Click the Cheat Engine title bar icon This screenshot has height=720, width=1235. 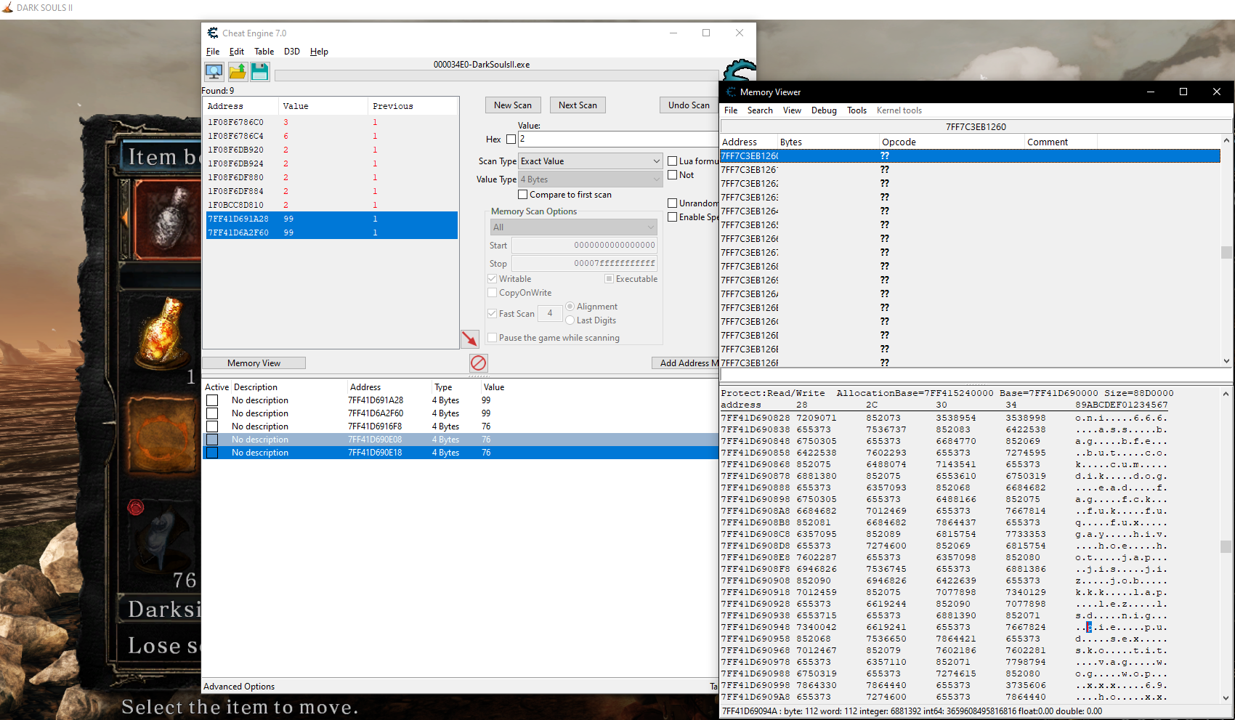point(213,33)
